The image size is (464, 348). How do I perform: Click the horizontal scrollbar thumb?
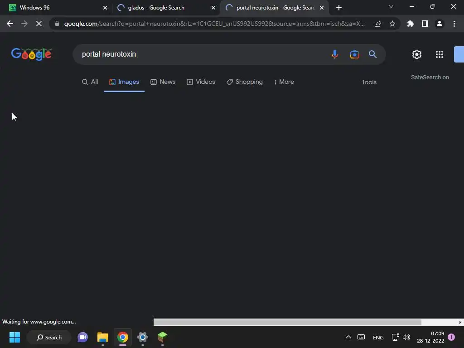pos(287,322)
